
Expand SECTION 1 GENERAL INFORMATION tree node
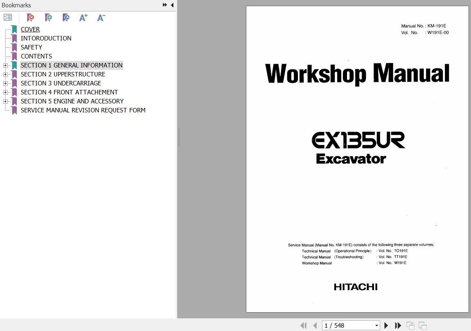pos(5,65)
